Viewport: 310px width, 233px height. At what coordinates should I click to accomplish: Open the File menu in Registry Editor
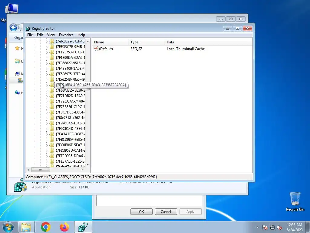tap(30, 35)
